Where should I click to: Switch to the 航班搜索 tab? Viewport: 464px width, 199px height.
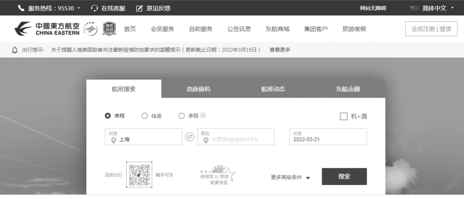pos(124,89)
